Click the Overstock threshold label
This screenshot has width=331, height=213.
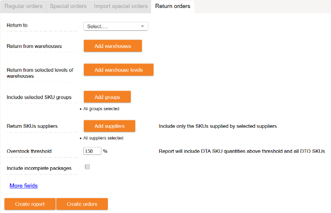tap(29, 151)
